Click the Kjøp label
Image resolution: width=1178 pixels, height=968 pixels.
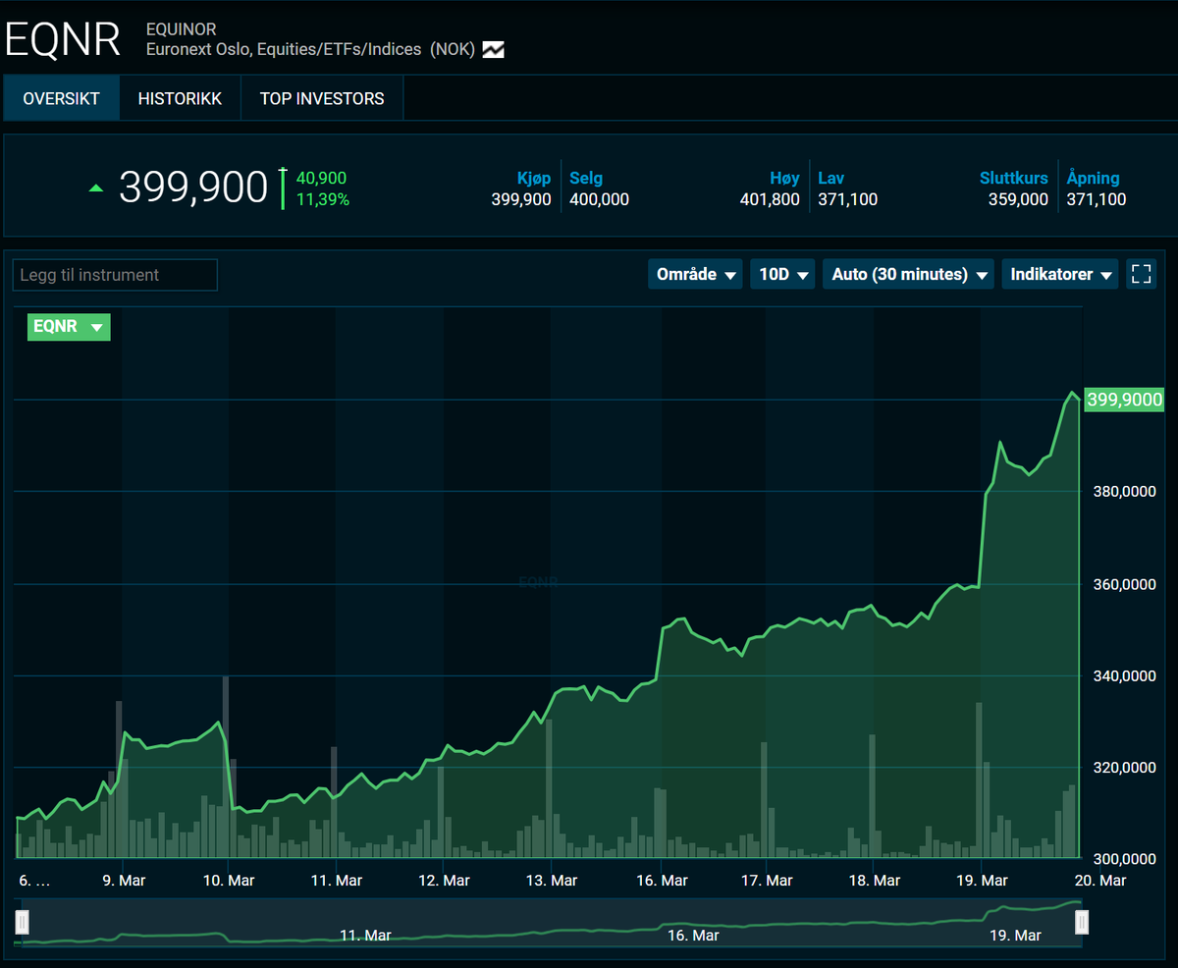[534, 178]
